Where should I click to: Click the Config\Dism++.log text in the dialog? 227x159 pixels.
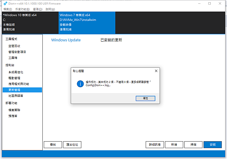(98, 85)
